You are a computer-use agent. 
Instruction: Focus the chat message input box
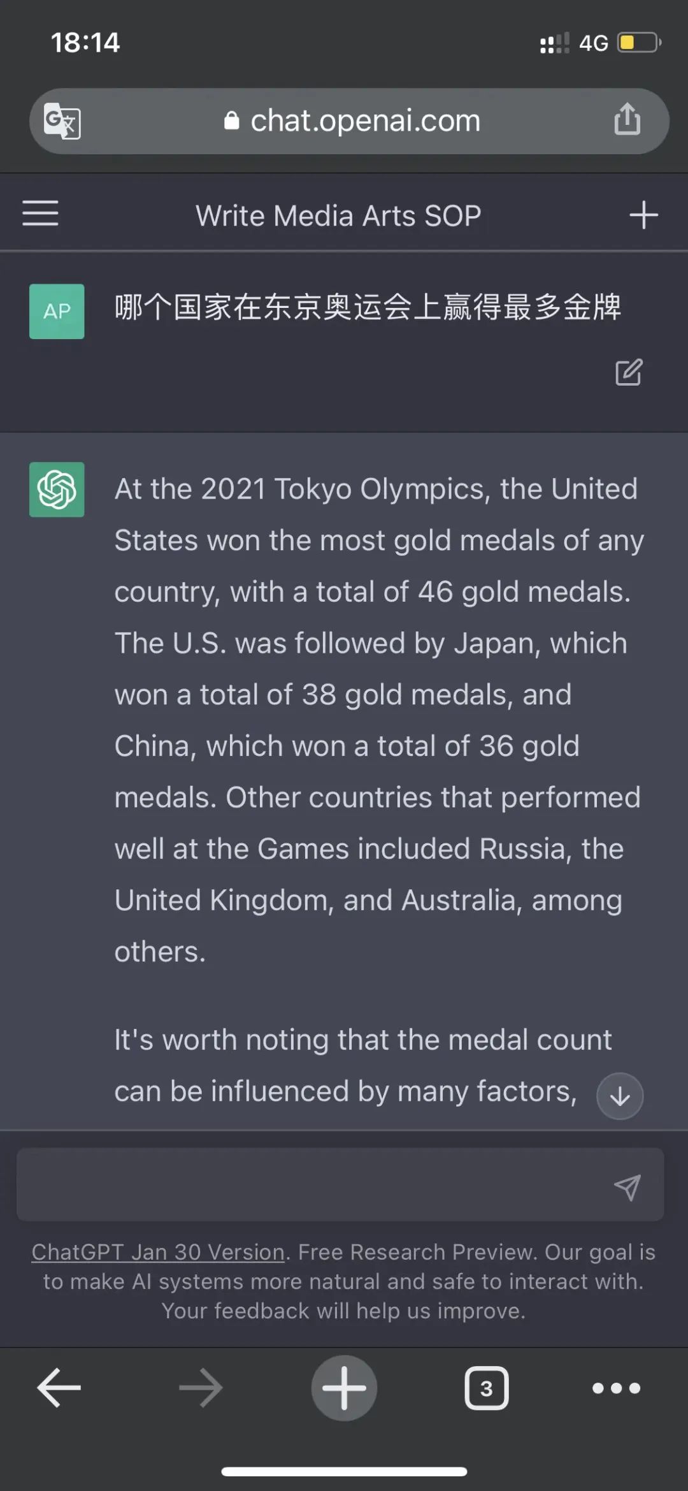point(340,1184)
